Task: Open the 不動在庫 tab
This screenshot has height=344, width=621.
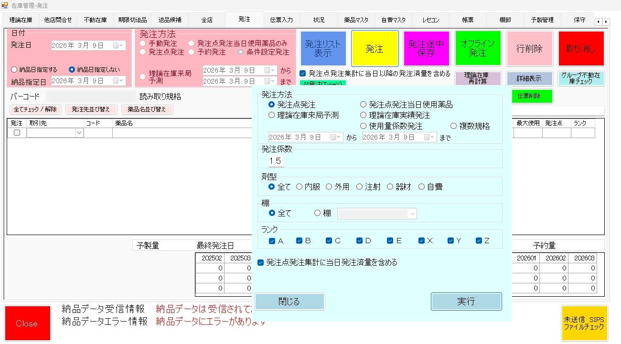Action: pos(95,20)
